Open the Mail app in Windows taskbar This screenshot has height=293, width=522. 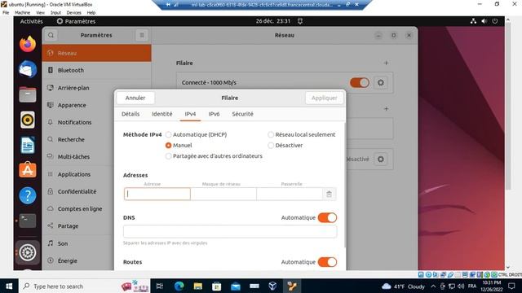pyautogui.click(x=236, y=286)
